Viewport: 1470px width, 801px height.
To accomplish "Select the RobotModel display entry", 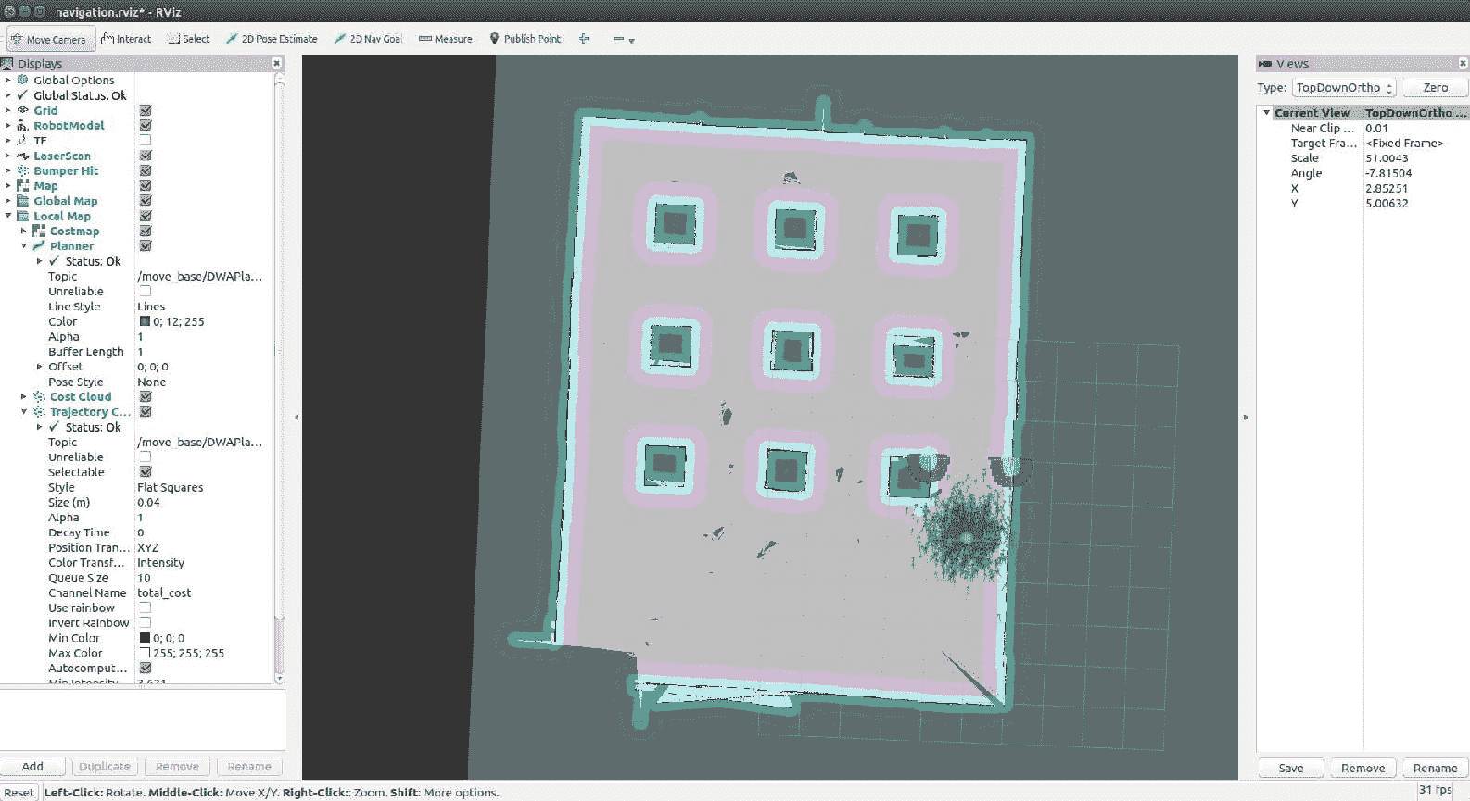I will pyautogui.click(x=69, y=126).
